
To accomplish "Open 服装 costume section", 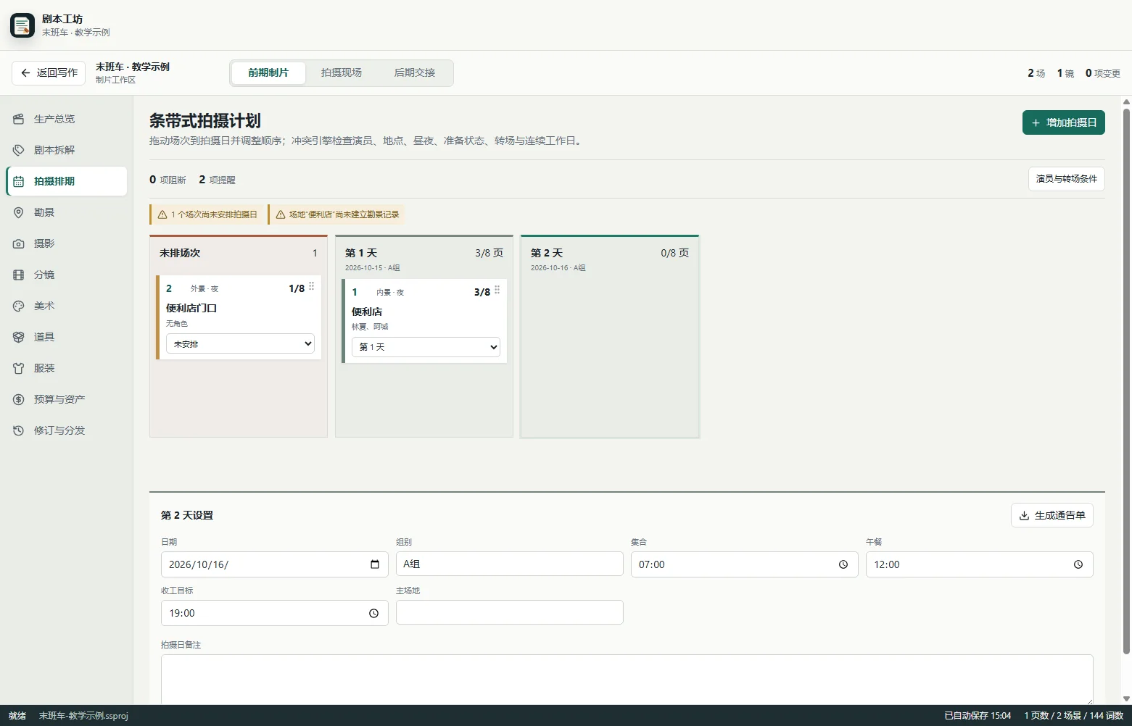I will click(x=67, y=368).
